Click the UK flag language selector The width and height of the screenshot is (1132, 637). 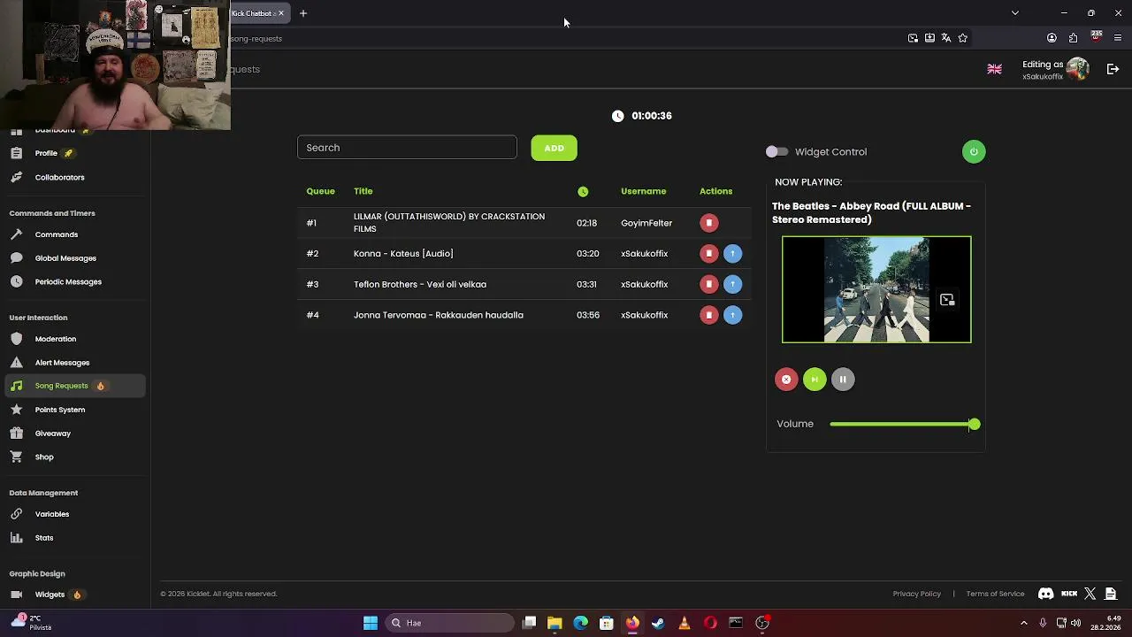pos(994,69)
